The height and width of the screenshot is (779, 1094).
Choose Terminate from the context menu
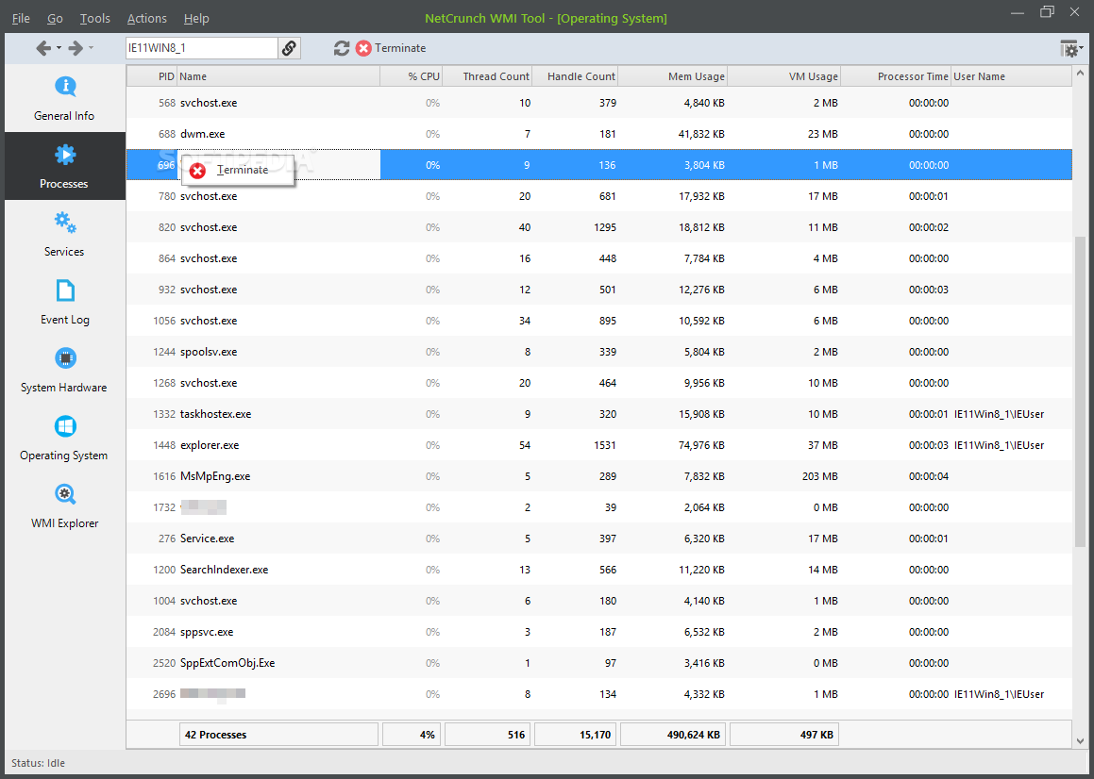point(237,170)
